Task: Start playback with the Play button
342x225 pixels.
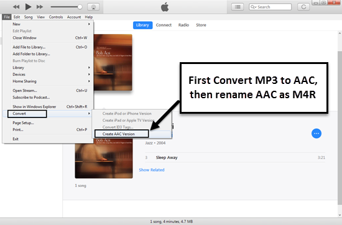Action: tap(28, 7)
